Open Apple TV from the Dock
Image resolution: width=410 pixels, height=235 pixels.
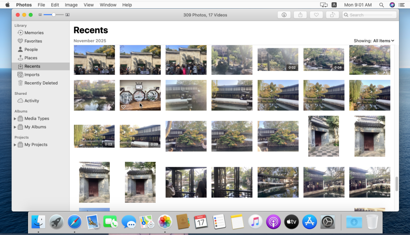(x=291, y=222)
